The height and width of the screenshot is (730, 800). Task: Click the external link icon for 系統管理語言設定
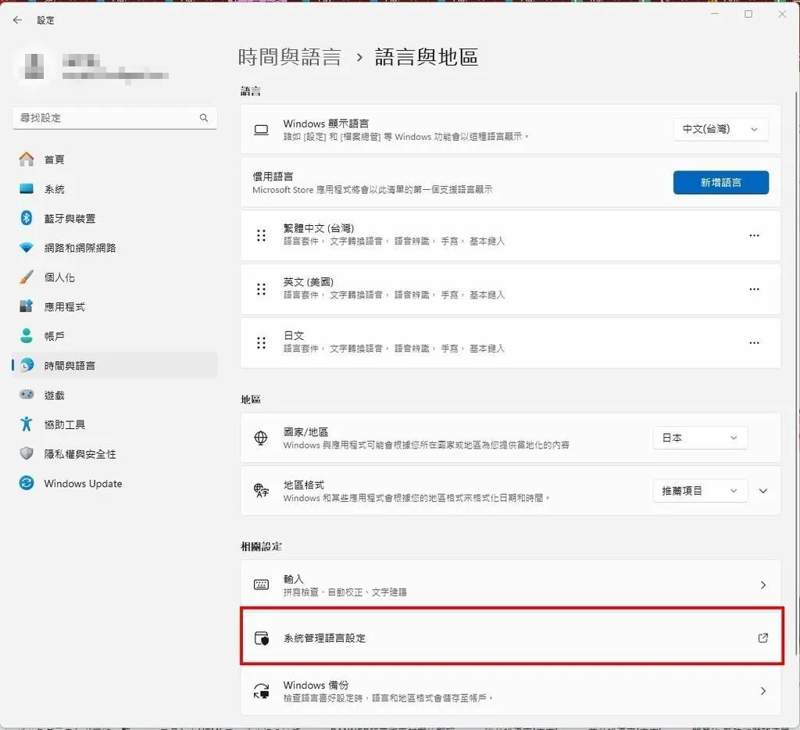pyautogui.click(x=762, y=638)
